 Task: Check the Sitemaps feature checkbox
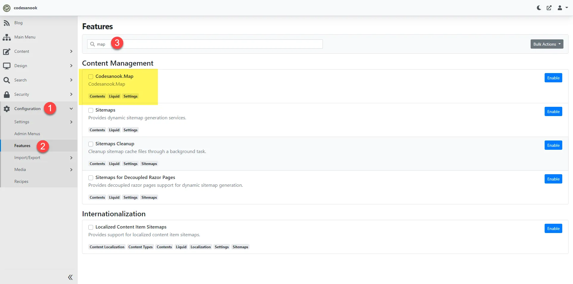click(x=91, y=110)
